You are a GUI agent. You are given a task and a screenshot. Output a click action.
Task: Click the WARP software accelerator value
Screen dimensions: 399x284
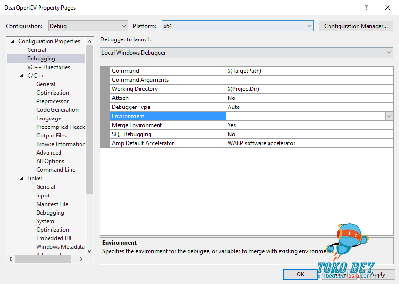point(309,143)
